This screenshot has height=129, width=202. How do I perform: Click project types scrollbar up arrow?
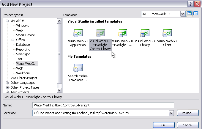(x=59, y=21)
